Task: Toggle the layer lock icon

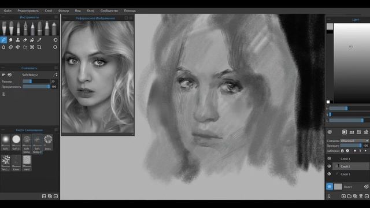Action: tap(342, 151)
